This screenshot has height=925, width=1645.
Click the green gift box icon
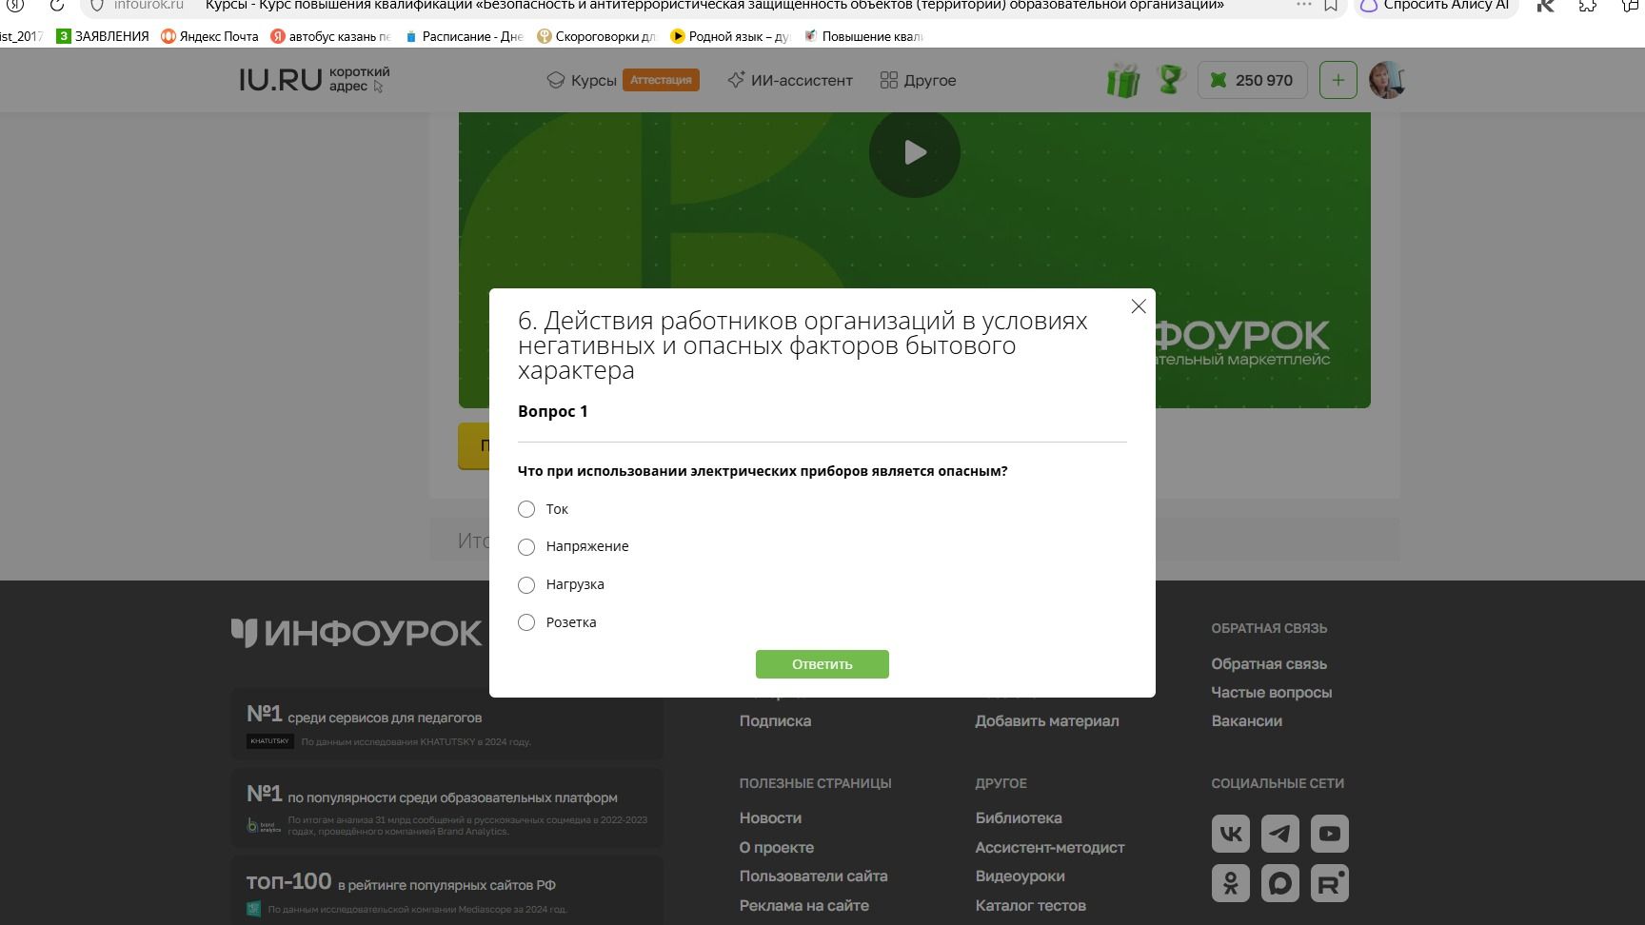1123,80
